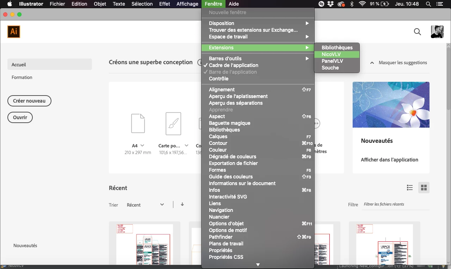
Task: Click the Nouveautés flower artwork card
Action: [x=391, y=105]
